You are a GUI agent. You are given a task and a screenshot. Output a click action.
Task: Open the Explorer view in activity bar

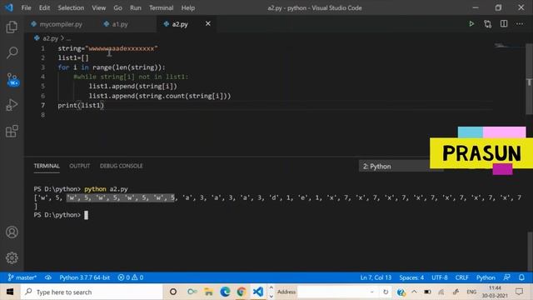12,27
